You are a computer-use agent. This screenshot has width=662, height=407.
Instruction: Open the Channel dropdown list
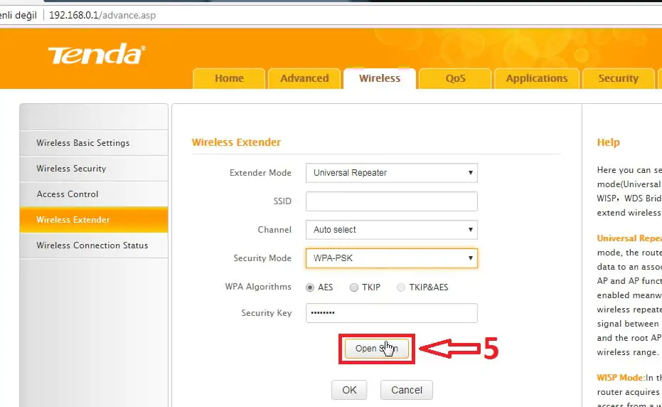click(391, 230)
